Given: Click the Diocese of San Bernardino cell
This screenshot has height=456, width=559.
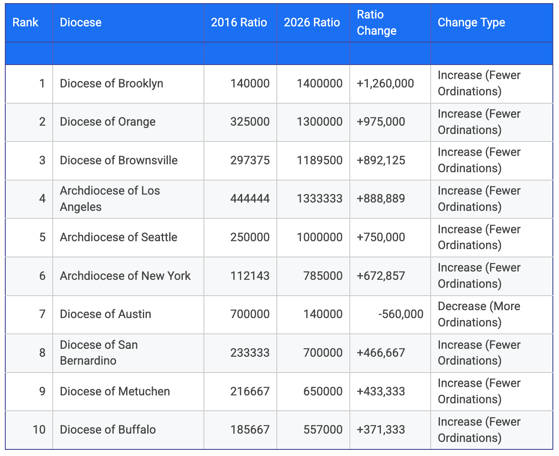Looking at the screenshot, I should [128, 353].
